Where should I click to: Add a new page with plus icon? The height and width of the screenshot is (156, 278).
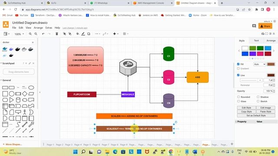tap(232, 144)
